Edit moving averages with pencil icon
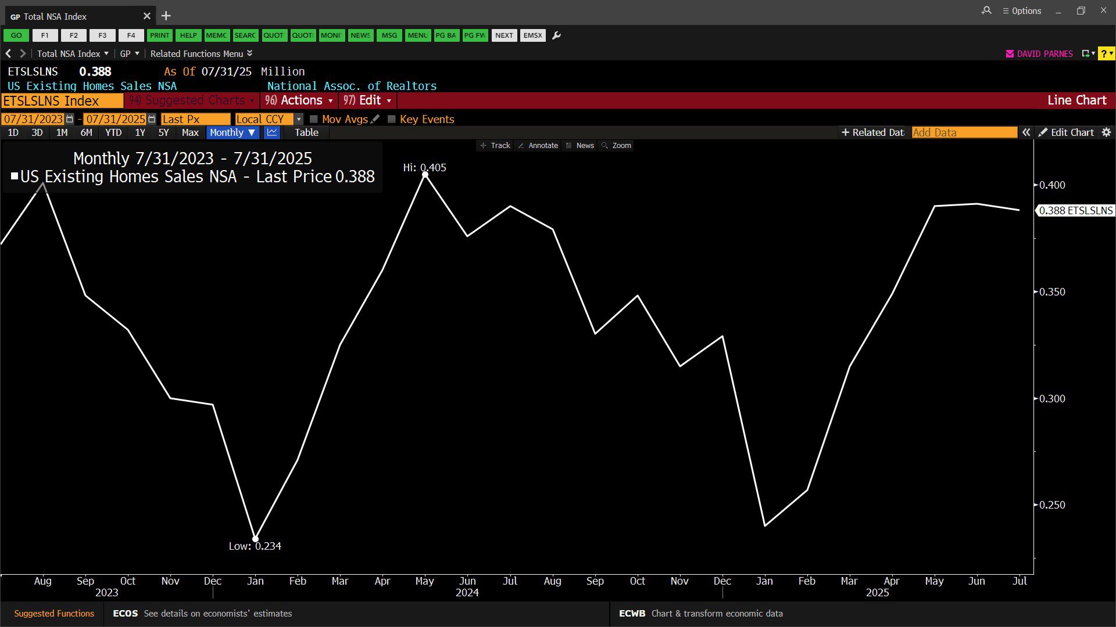Image resolution: width=1116 pixels, height=627 pixels. [375, 119]
